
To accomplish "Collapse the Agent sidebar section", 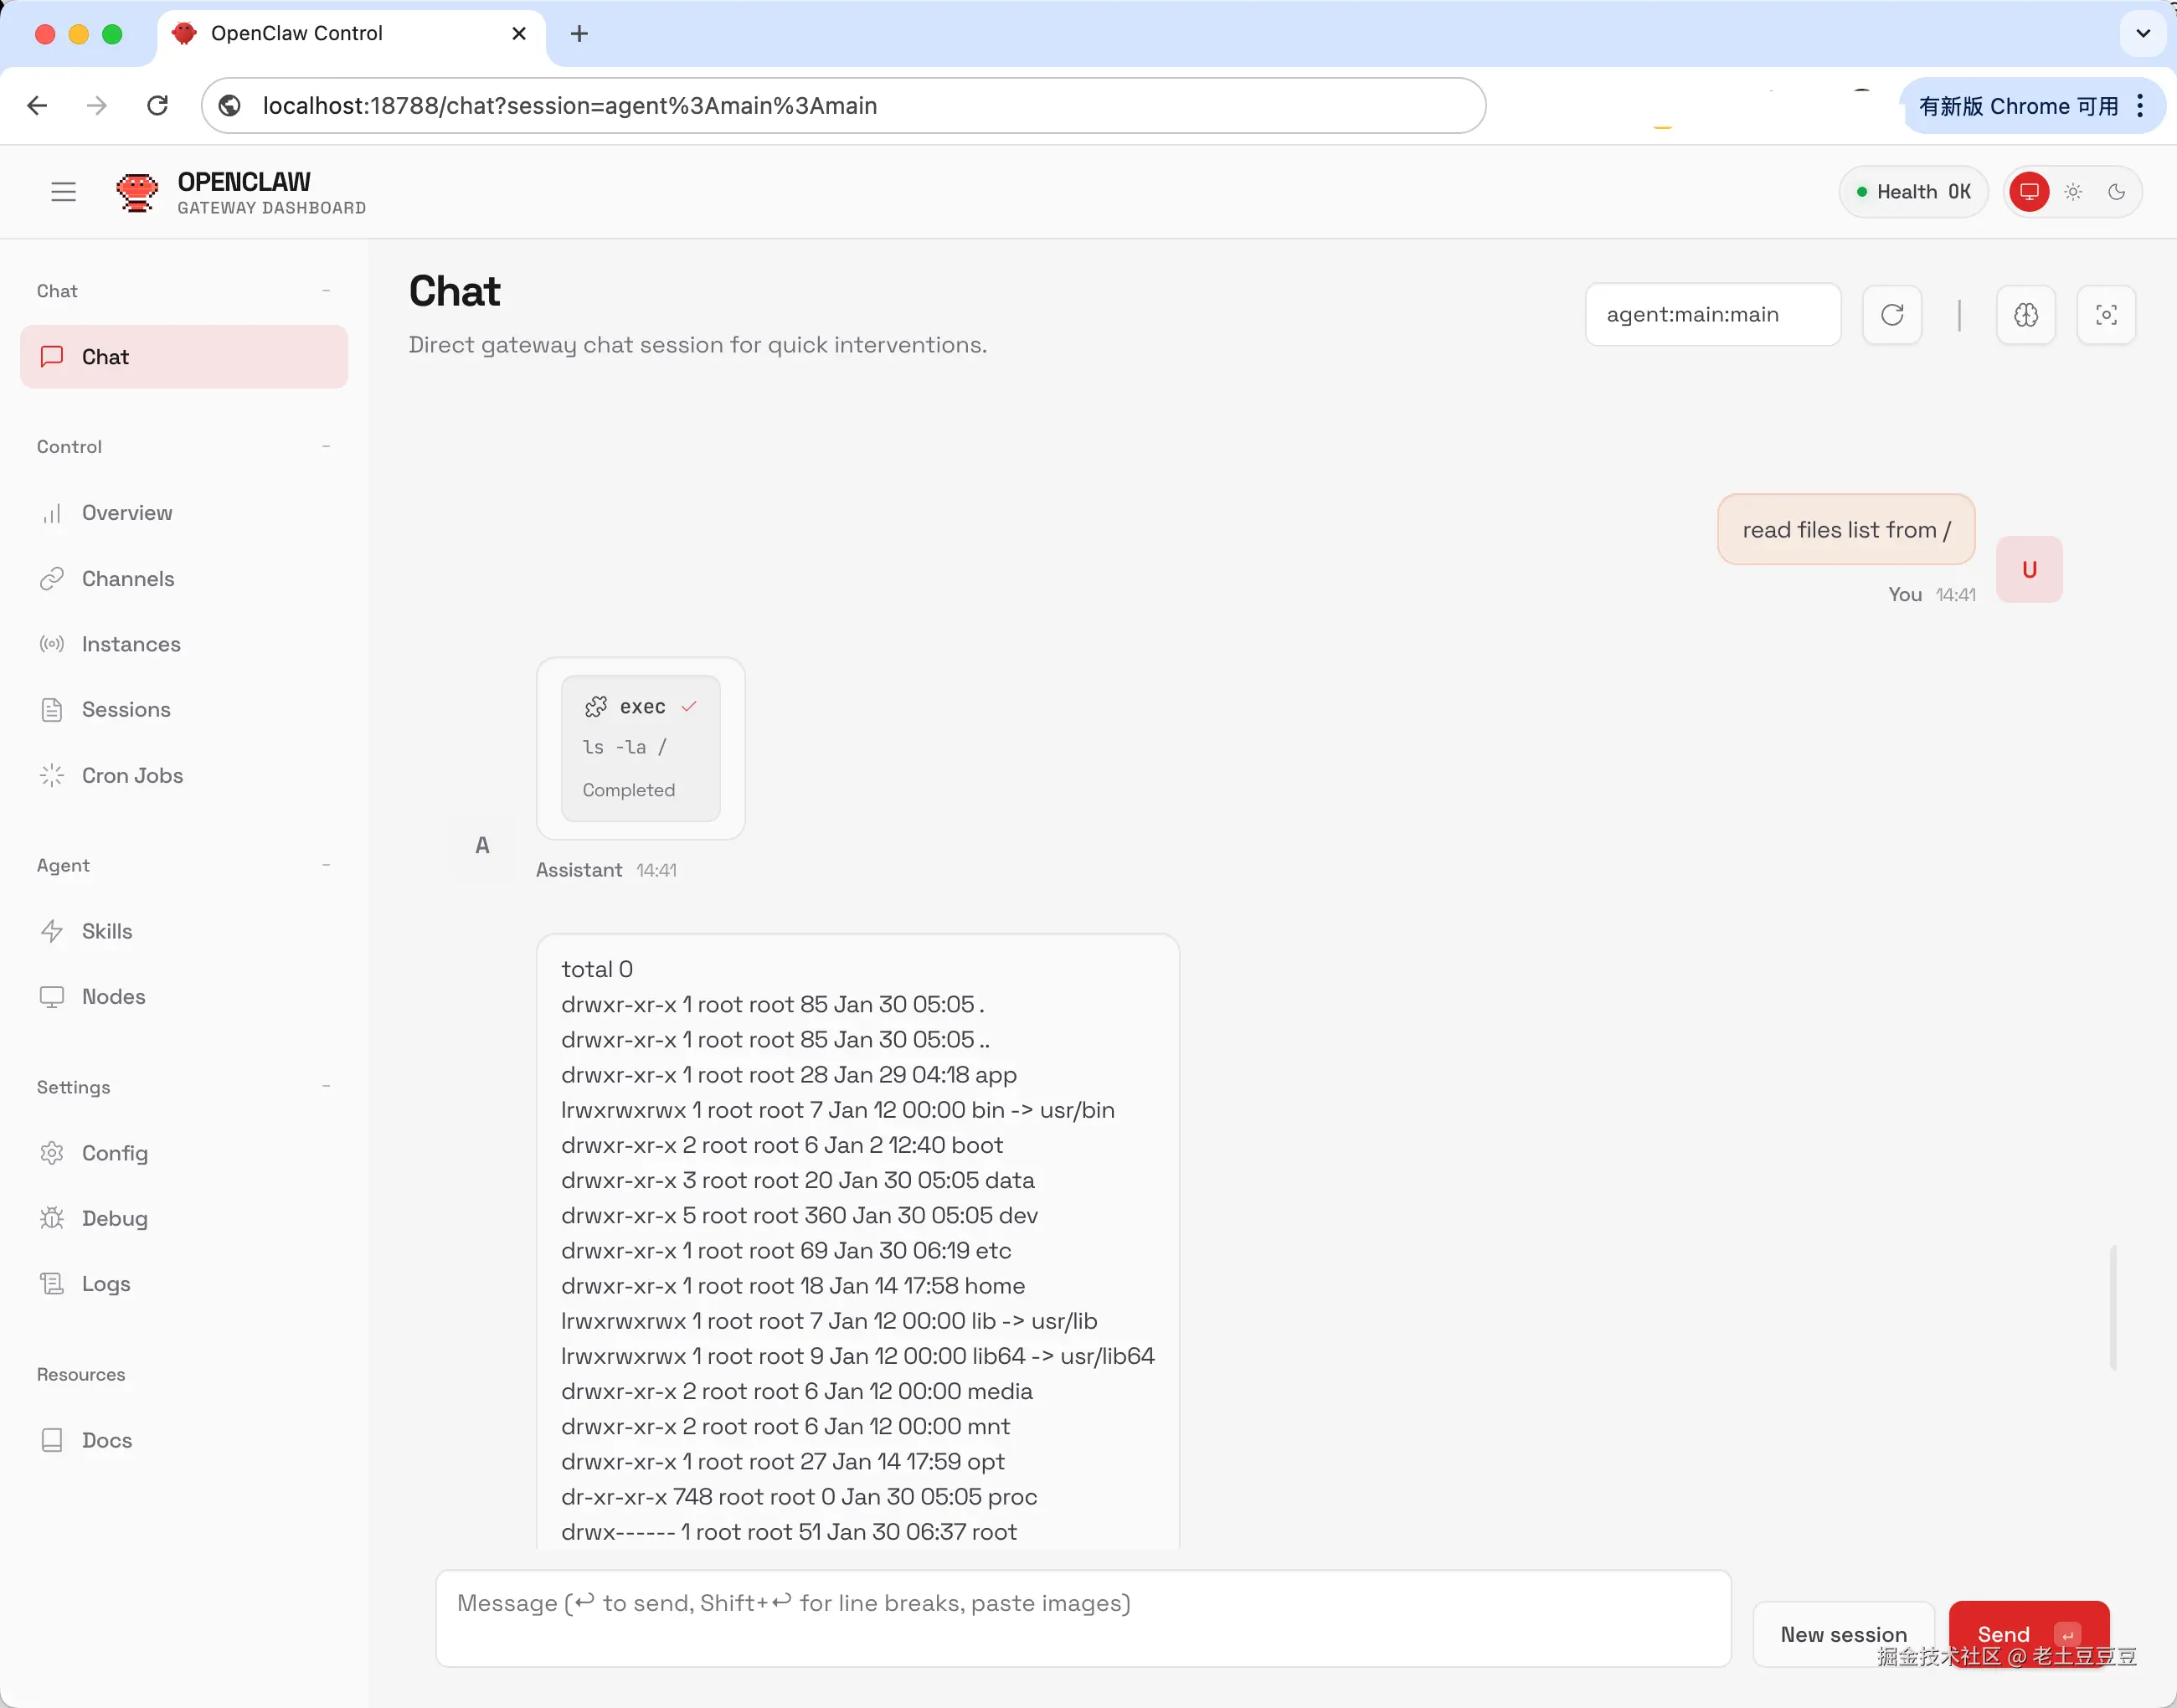I will coord(326,865).
